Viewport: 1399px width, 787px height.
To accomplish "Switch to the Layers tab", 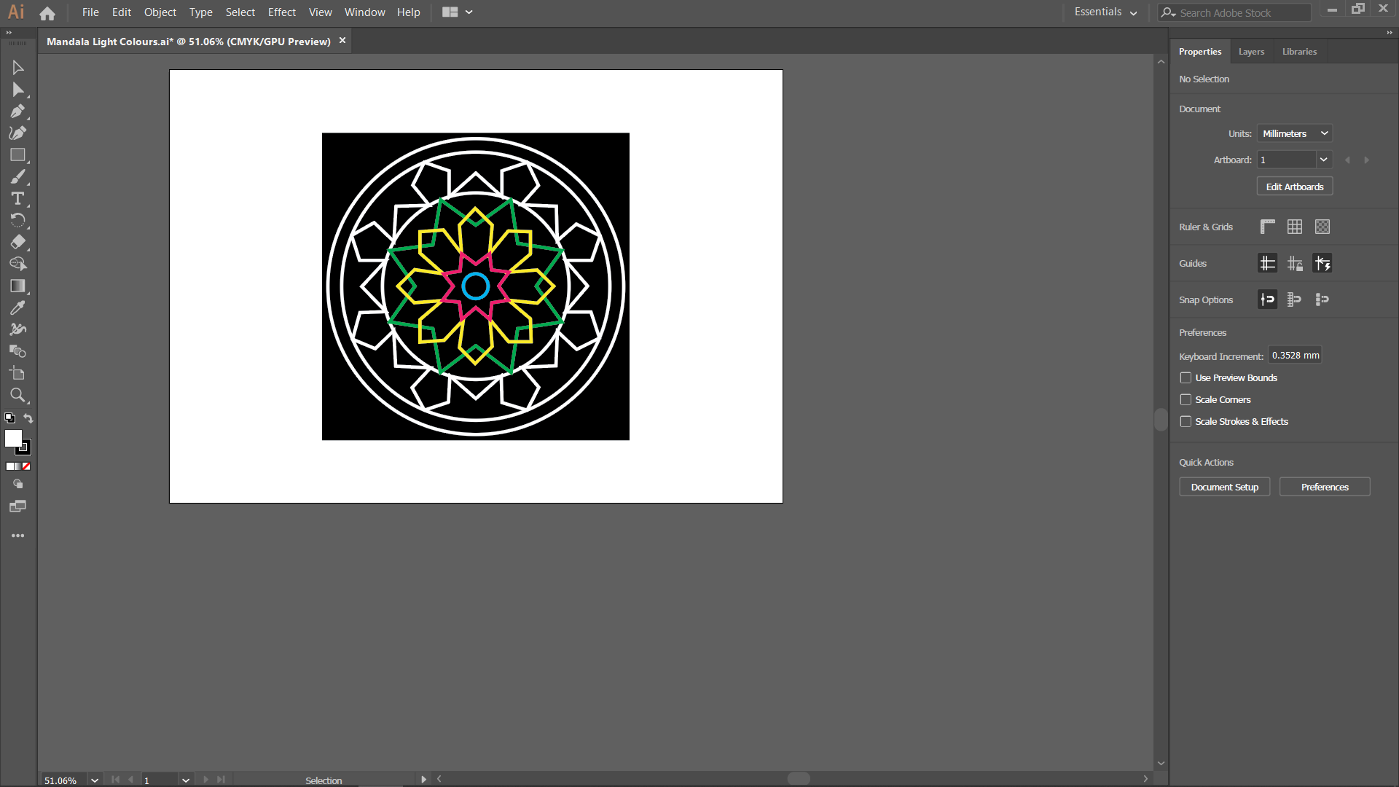I will click(1250, 51).
